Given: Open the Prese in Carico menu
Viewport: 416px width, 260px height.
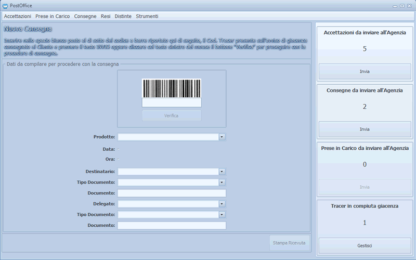Looking at the screenshot, I should (x=53, y=16).
